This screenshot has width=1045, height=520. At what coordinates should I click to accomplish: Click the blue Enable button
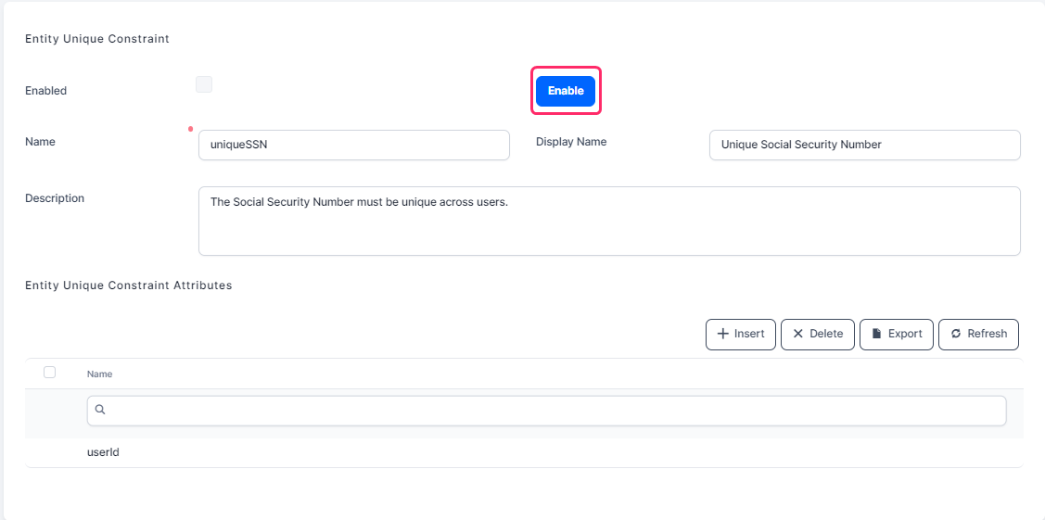coord(566,91)
